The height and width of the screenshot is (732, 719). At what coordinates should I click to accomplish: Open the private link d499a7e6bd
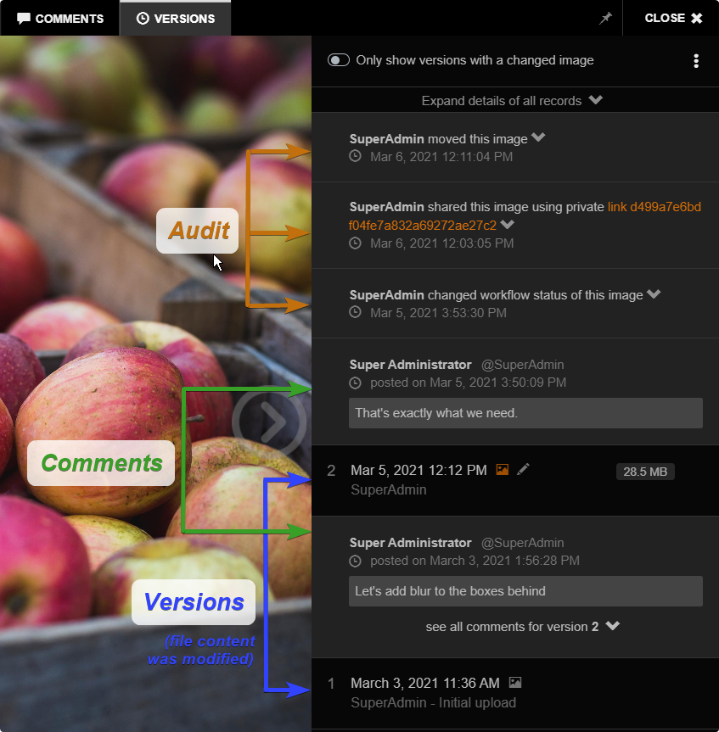(525, 216)
